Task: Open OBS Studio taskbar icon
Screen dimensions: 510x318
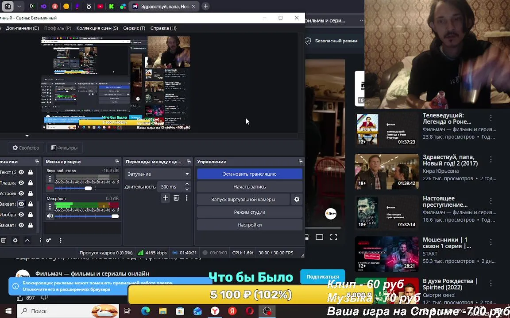Action: click(x=267, y=311)
